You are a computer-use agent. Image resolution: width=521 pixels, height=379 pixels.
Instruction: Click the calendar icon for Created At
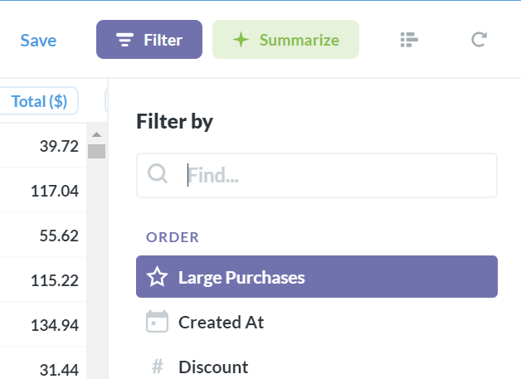pyautogui.click(x=157, y=322)
